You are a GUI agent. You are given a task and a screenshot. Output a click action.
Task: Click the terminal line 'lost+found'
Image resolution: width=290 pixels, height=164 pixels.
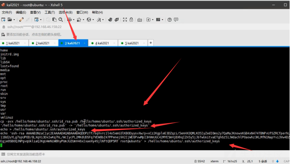(10, 66)
